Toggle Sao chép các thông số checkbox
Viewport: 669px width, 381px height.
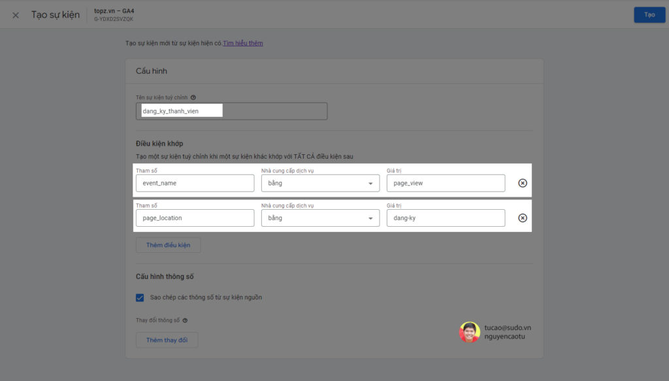coord(140,297)
